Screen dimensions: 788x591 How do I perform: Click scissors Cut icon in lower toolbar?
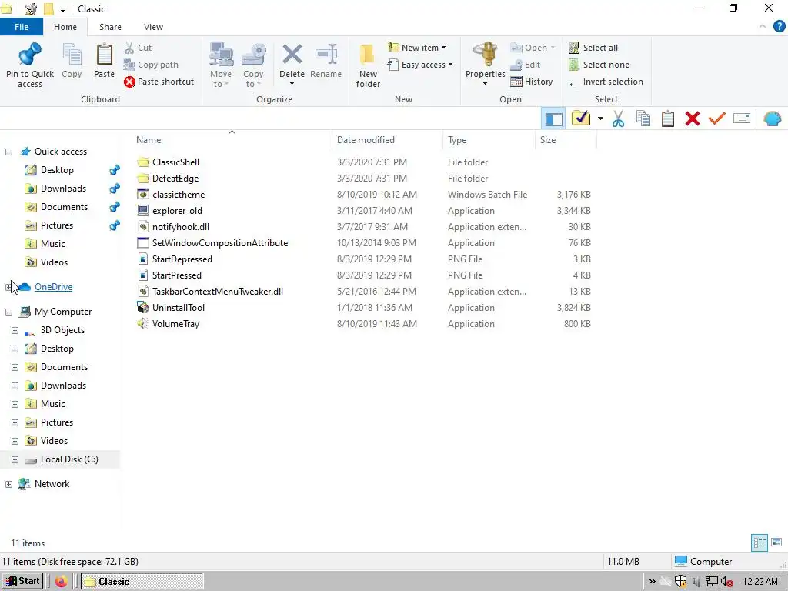point(618,119)
